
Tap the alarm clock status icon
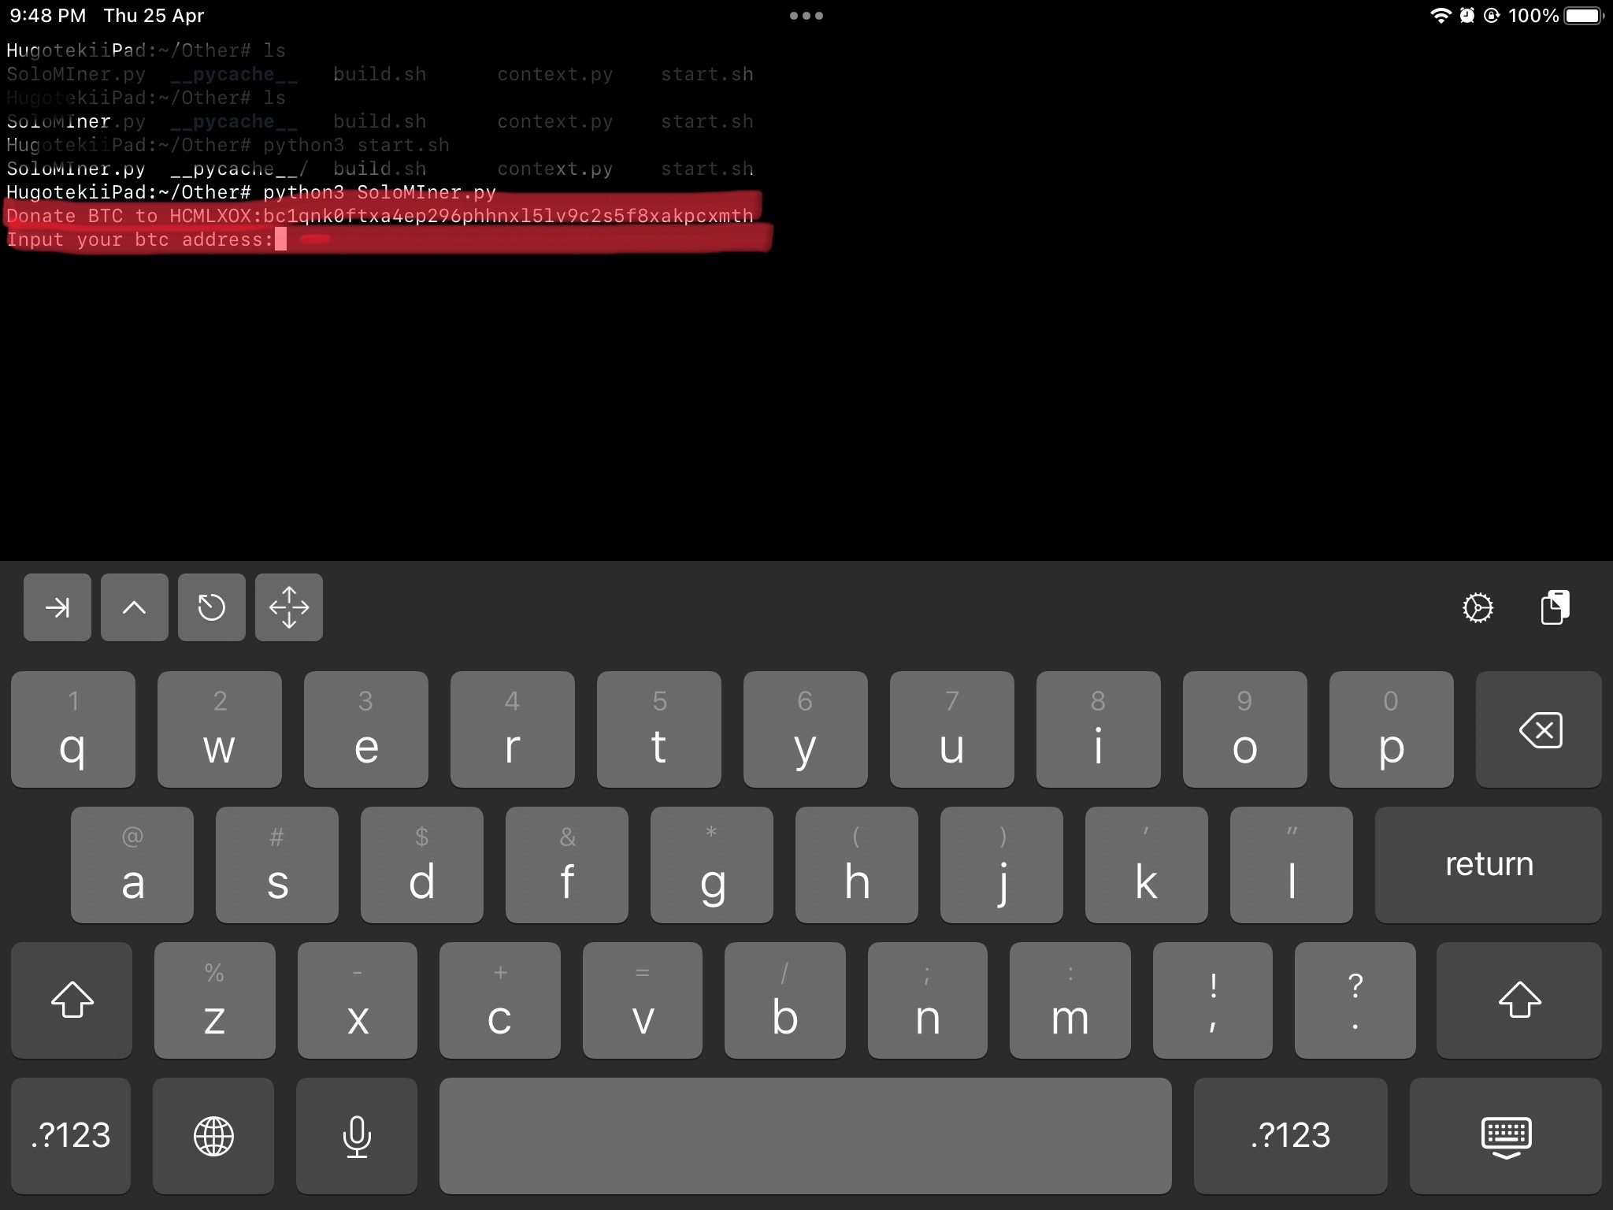click(1467, 16)
